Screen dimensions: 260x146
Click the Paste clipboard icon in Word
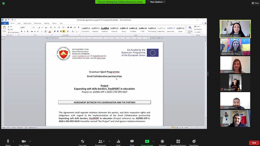(x=4, y=28)
